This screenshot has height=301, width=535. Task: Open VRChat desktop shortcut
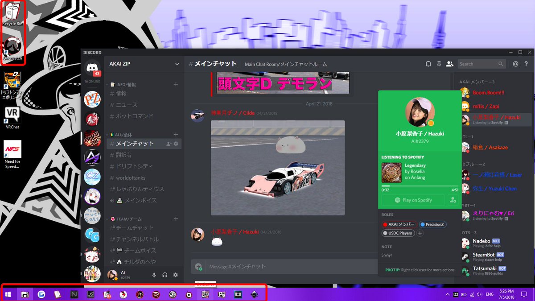coord(12,118)
